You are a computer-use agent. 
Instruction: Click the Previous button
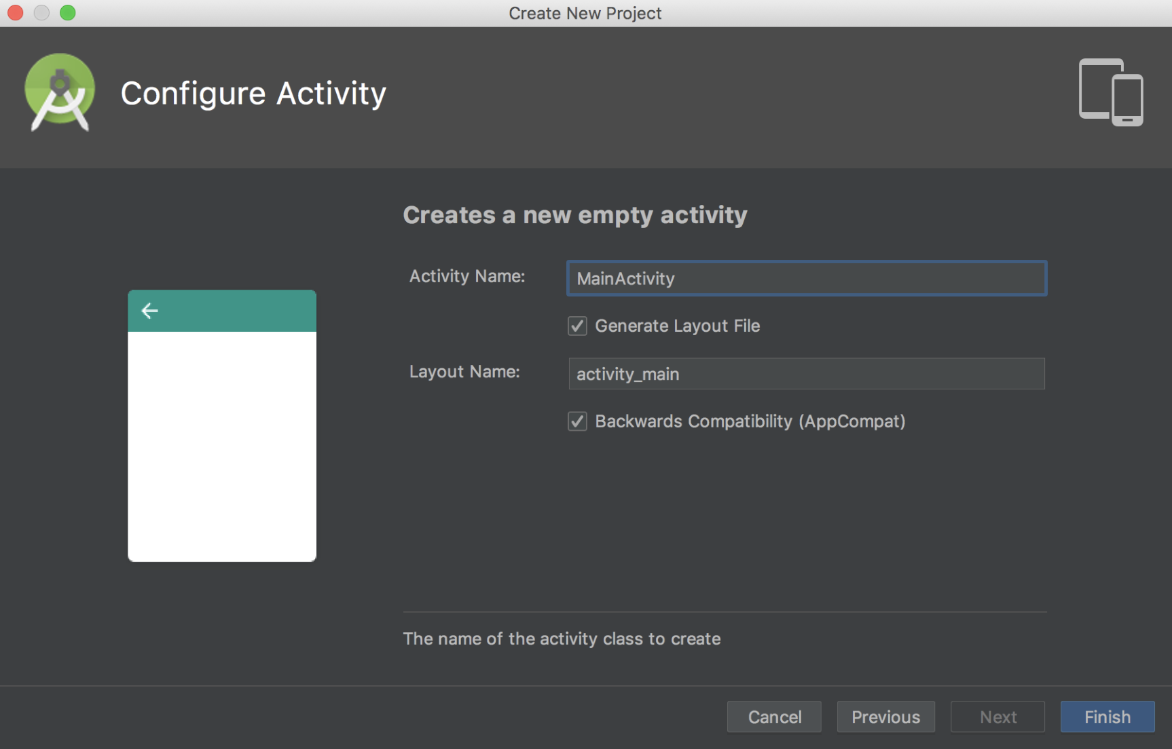(886, 716)
